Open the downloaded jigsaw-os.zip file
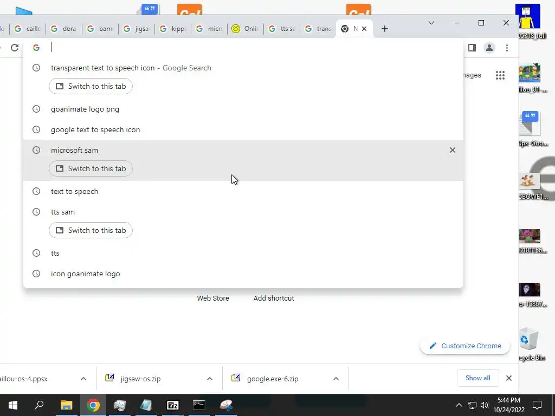The width and height of the screenshot is (555, 416). coord(140,379)
